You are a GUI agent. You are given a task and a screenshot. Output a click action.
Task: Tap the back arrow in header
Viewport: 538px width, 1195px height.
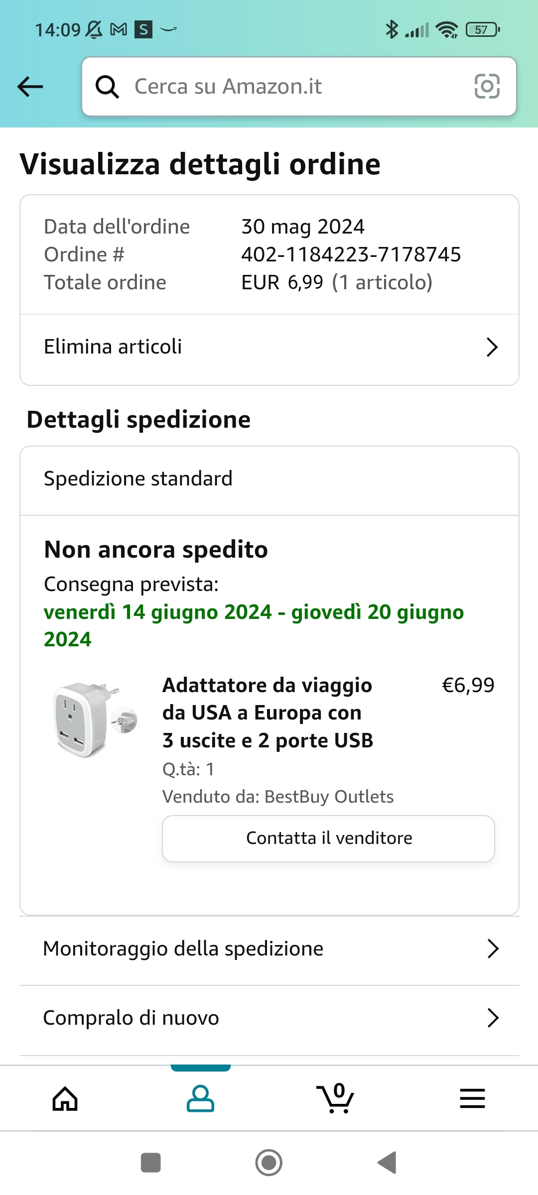point(30,87)
